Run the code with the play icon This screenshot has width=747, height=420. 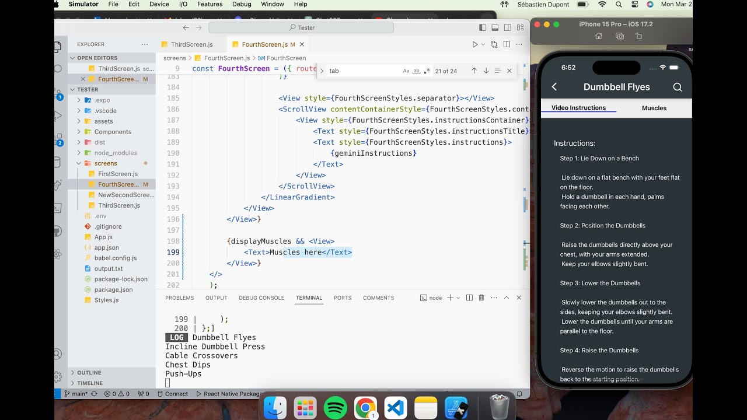tap(474, 44)
